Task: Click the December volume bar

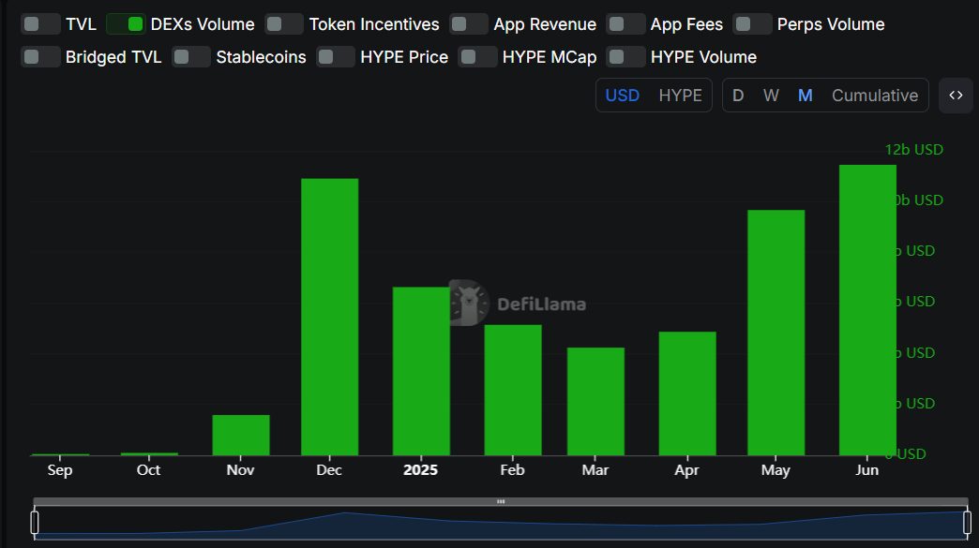Action: click(329, 317)
